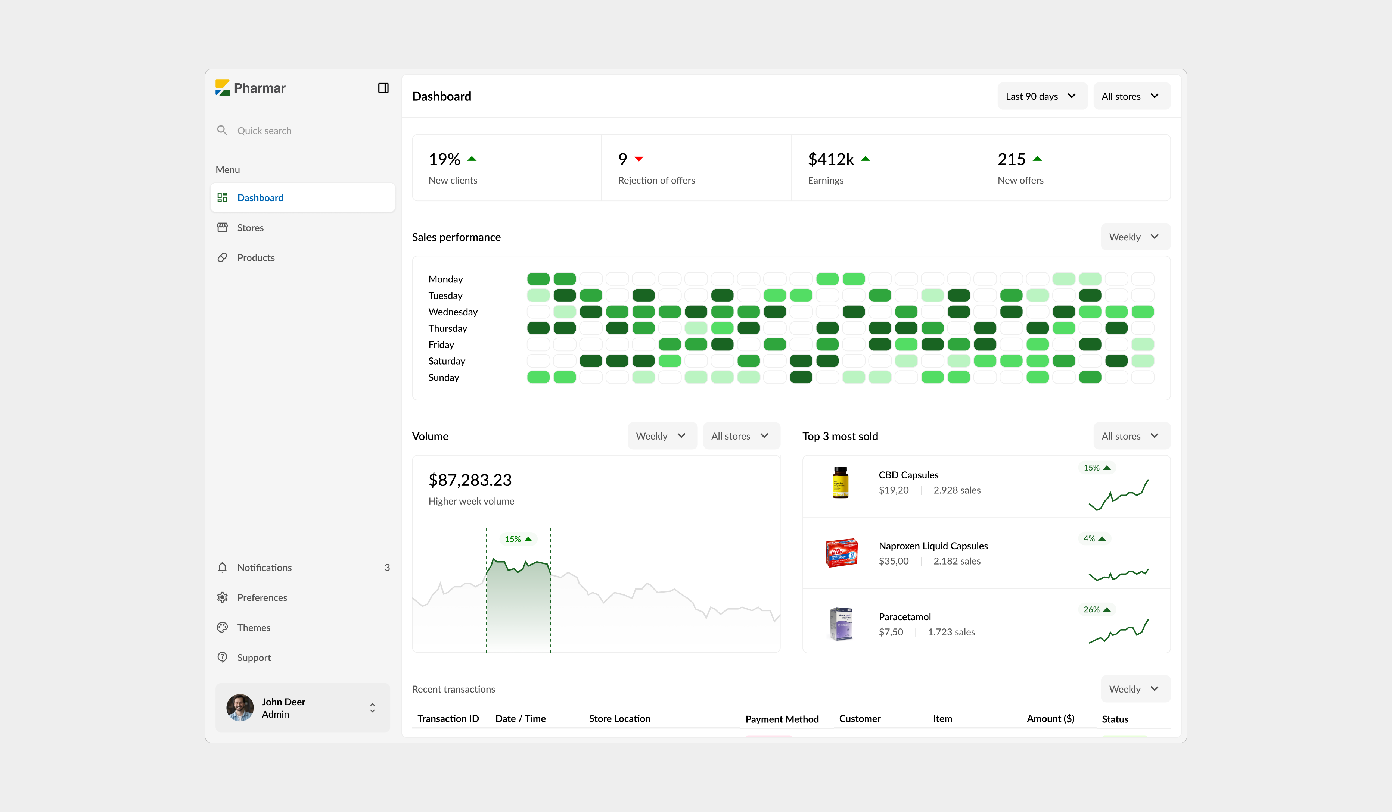
Task: Open the Sales performance Weekly dropdown
Action: click(1135, 237)
